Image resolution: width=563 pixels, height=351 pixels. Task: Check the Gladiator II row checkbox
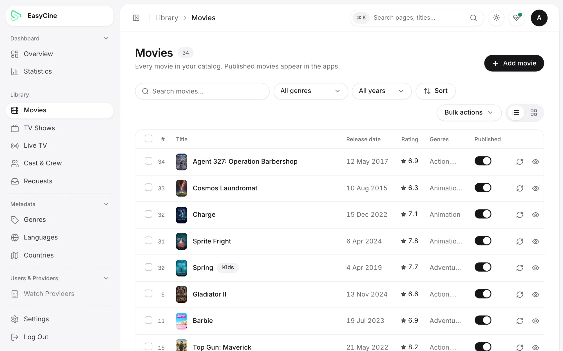point(148,293)
